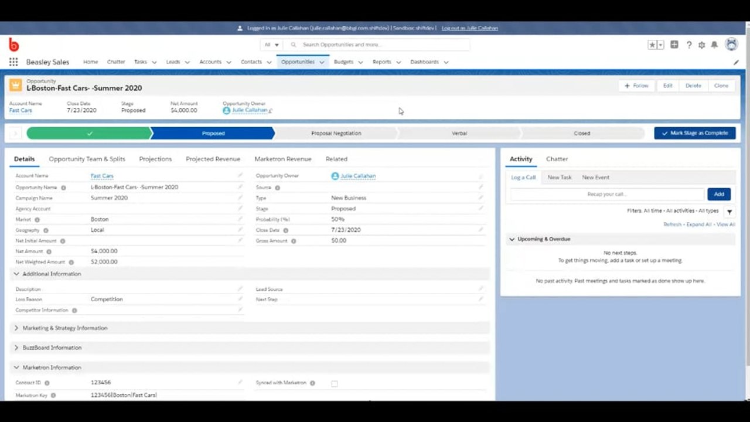750x422 pixels.
Task: Click the Refresh activity link
Action: (672, 224)
